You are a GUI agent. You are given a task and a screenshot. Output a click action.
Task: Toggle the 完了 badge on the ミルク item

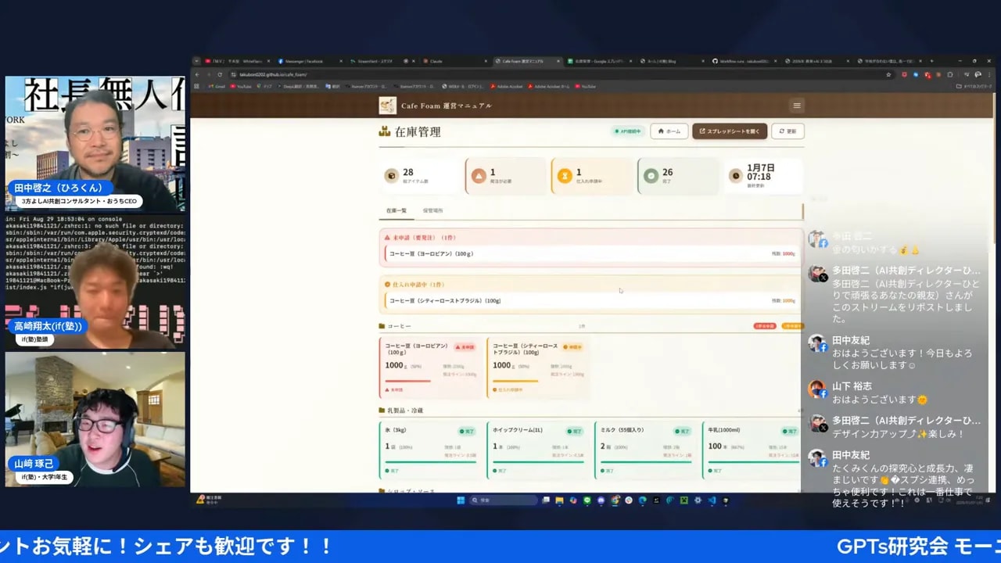coord(682,431)
